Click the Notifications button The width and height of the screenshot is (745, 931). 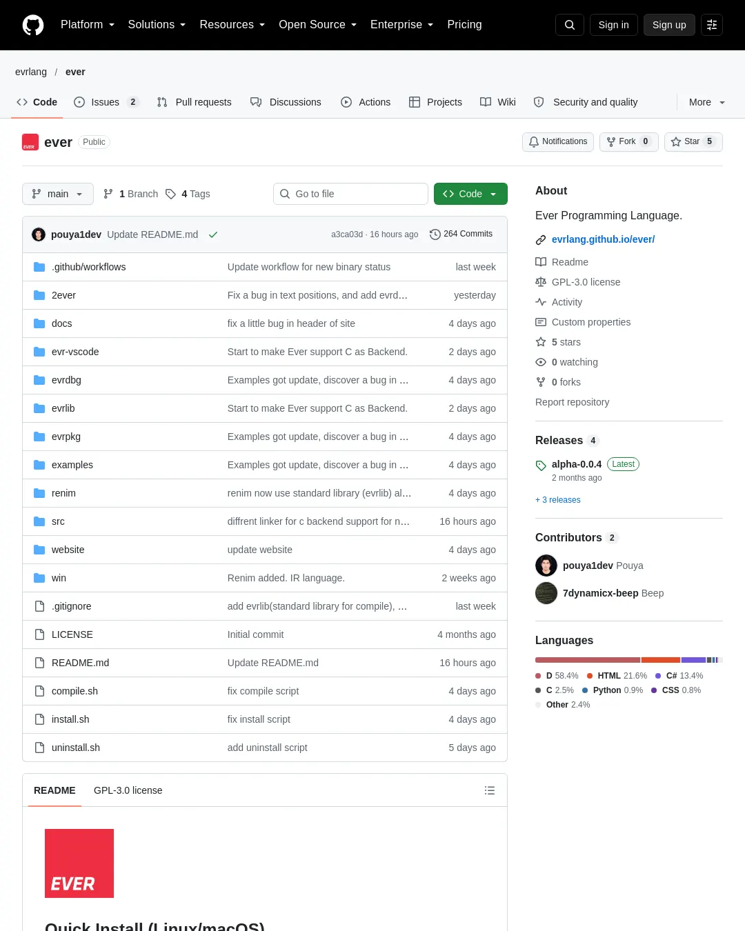coord(558,141)
